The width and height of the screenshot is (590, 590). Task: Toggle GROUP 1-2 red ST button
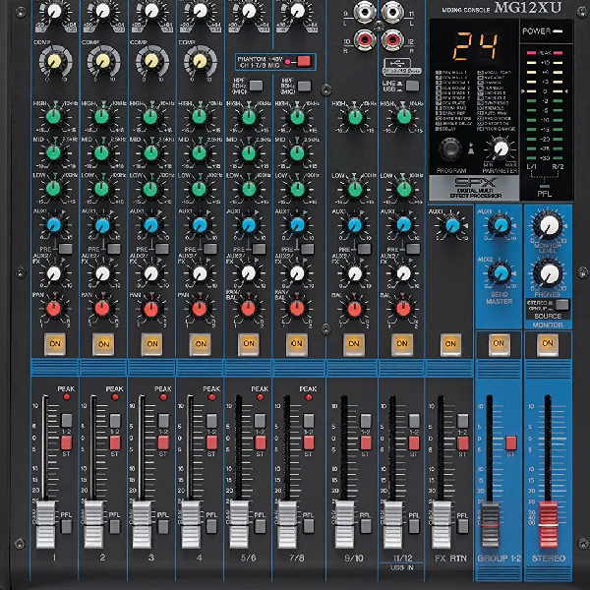pyautogui.click(x=511, y=443)
